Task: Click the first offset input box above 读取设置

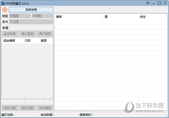Action: click(x=13, y=102)
